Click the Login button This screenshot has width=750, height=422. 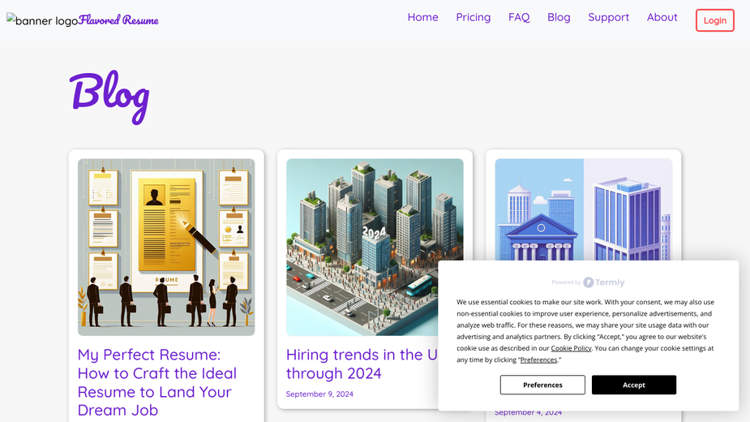pos(714,20)
